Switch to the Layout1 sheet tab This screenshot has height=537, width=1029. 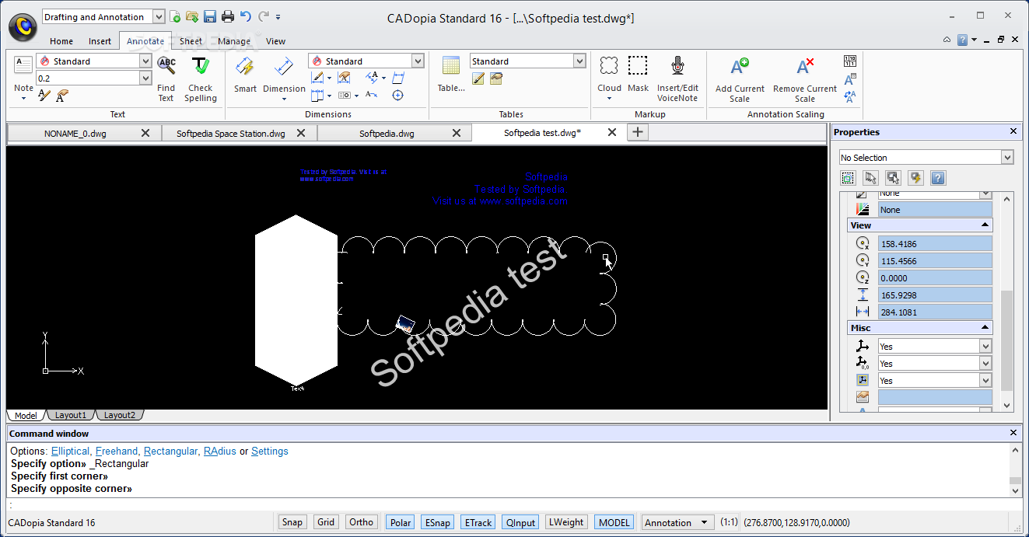point(71,415)
